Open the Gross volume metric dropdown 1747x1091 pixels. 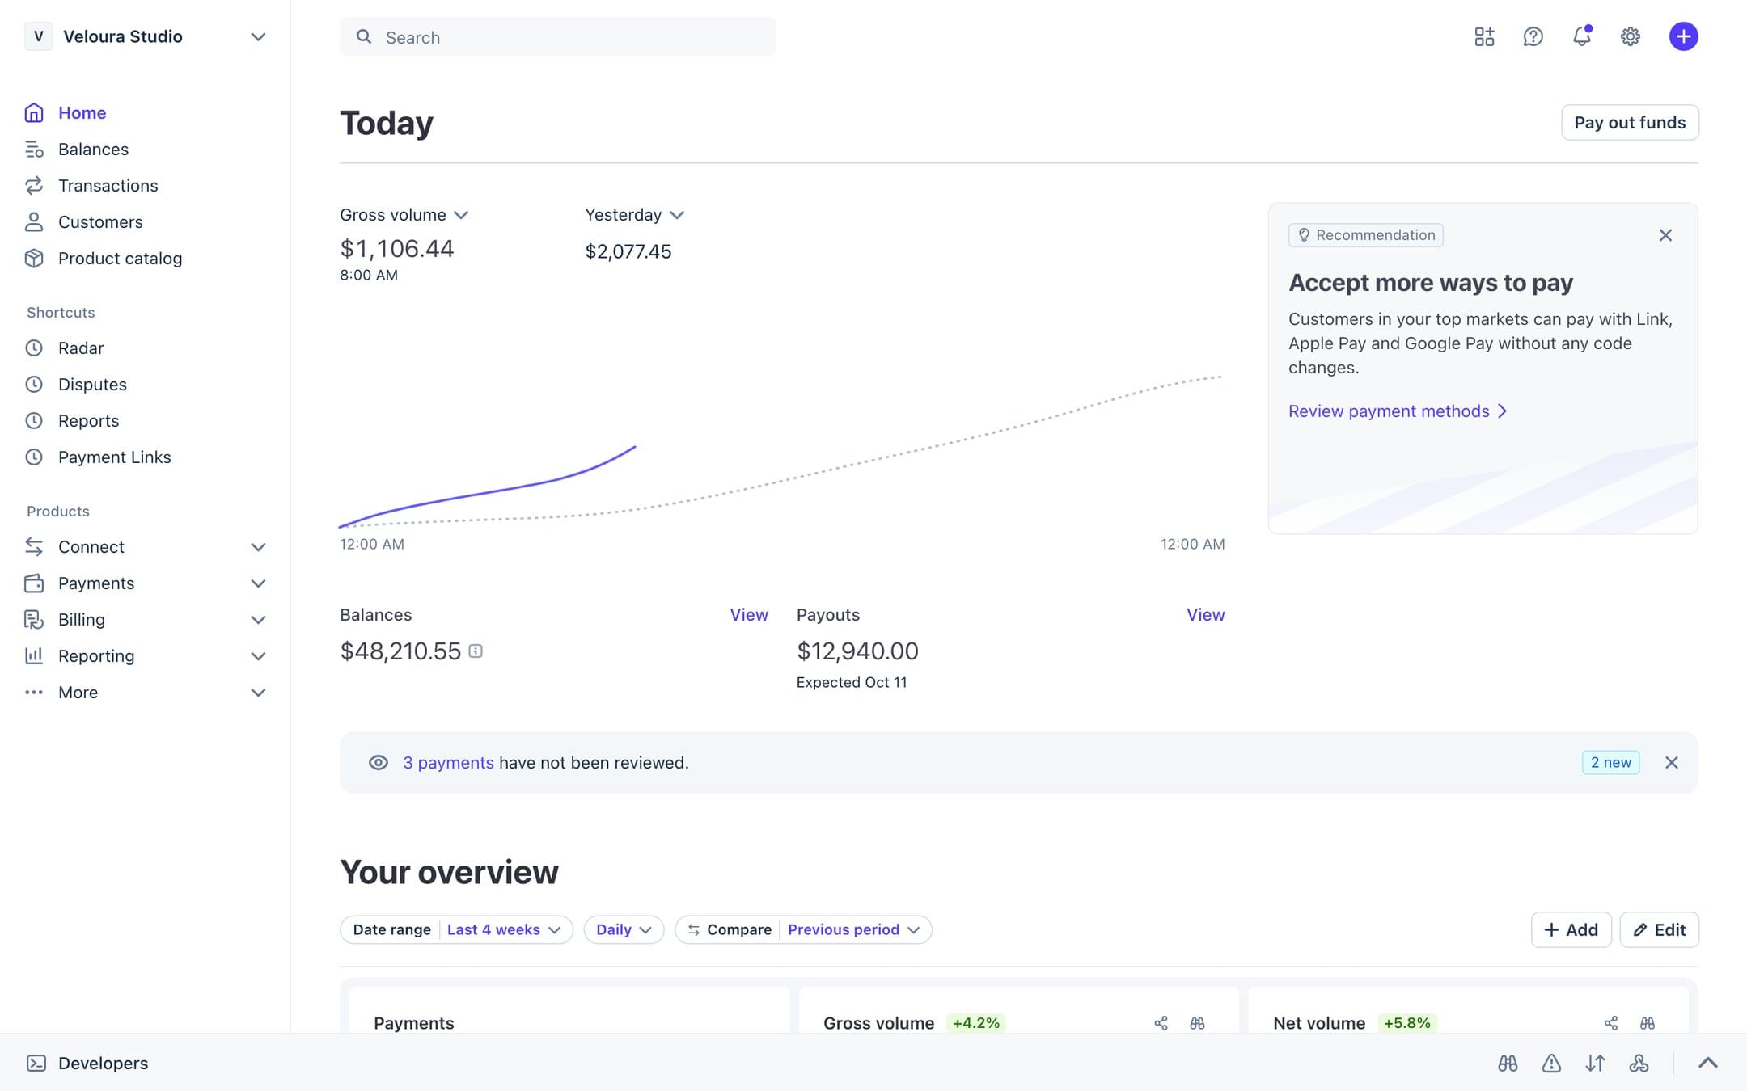click(x=404, y=215)
